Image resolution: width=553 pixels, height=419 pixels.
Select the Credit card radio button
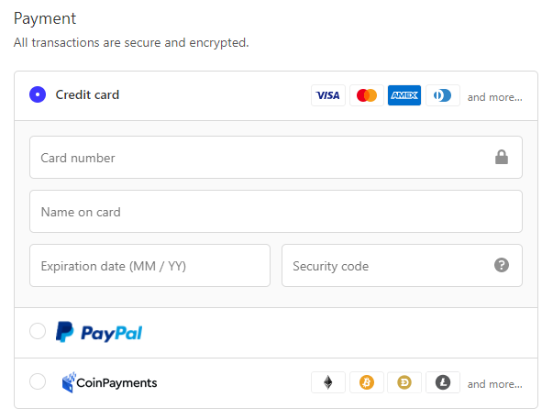point(38,94)
